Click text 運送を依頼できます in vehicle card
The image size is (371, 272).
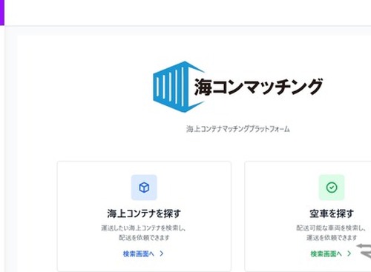332,238
